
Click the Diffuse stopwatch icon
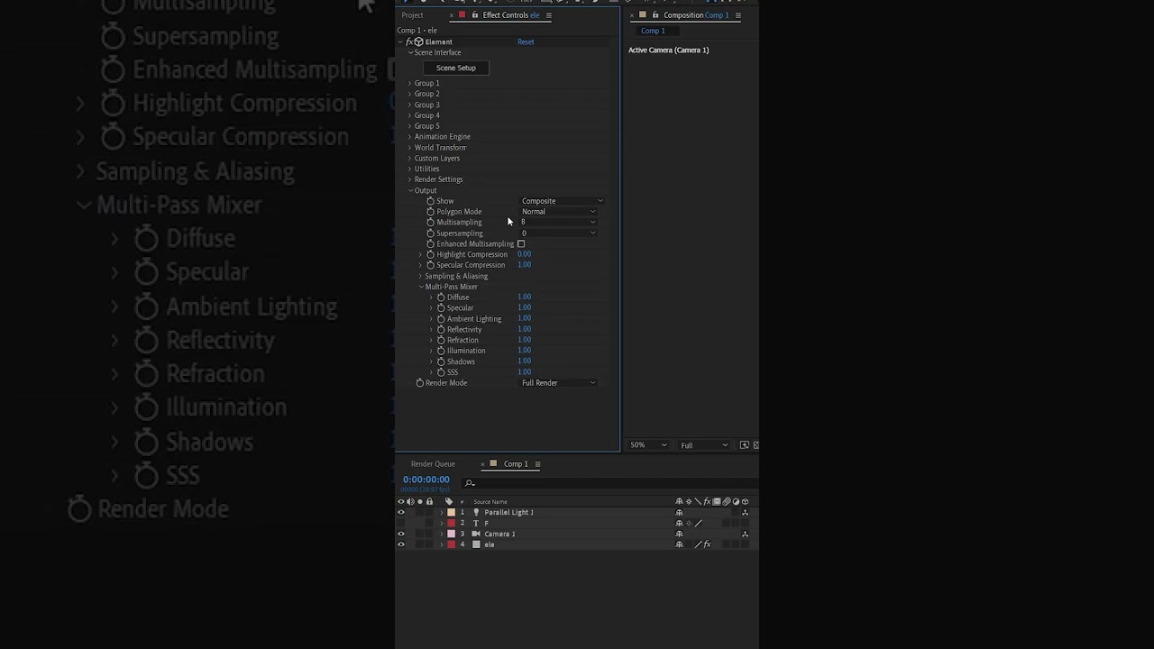point(441,297)
